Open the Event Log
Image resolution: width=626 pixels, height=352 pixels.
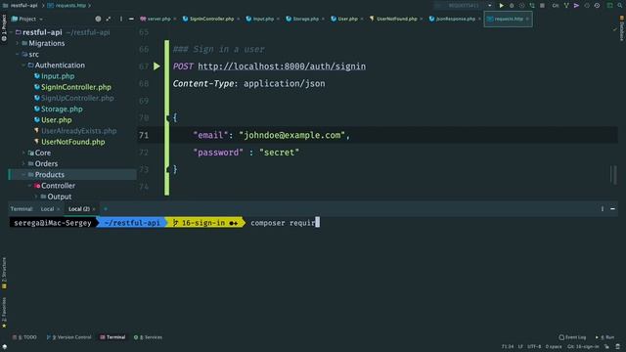point(572,337)
